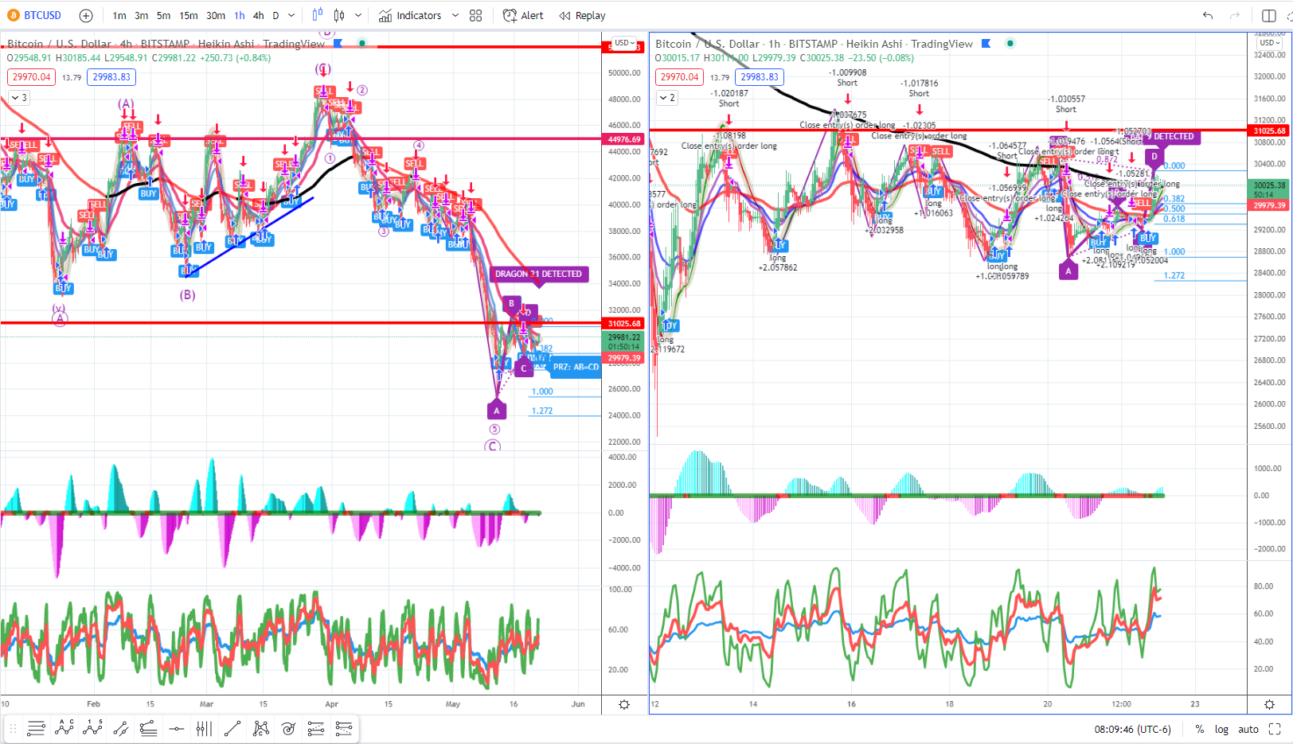Open the Indicators dialog
Viewport: 1293px width, 744px height.
pos(410,15)
